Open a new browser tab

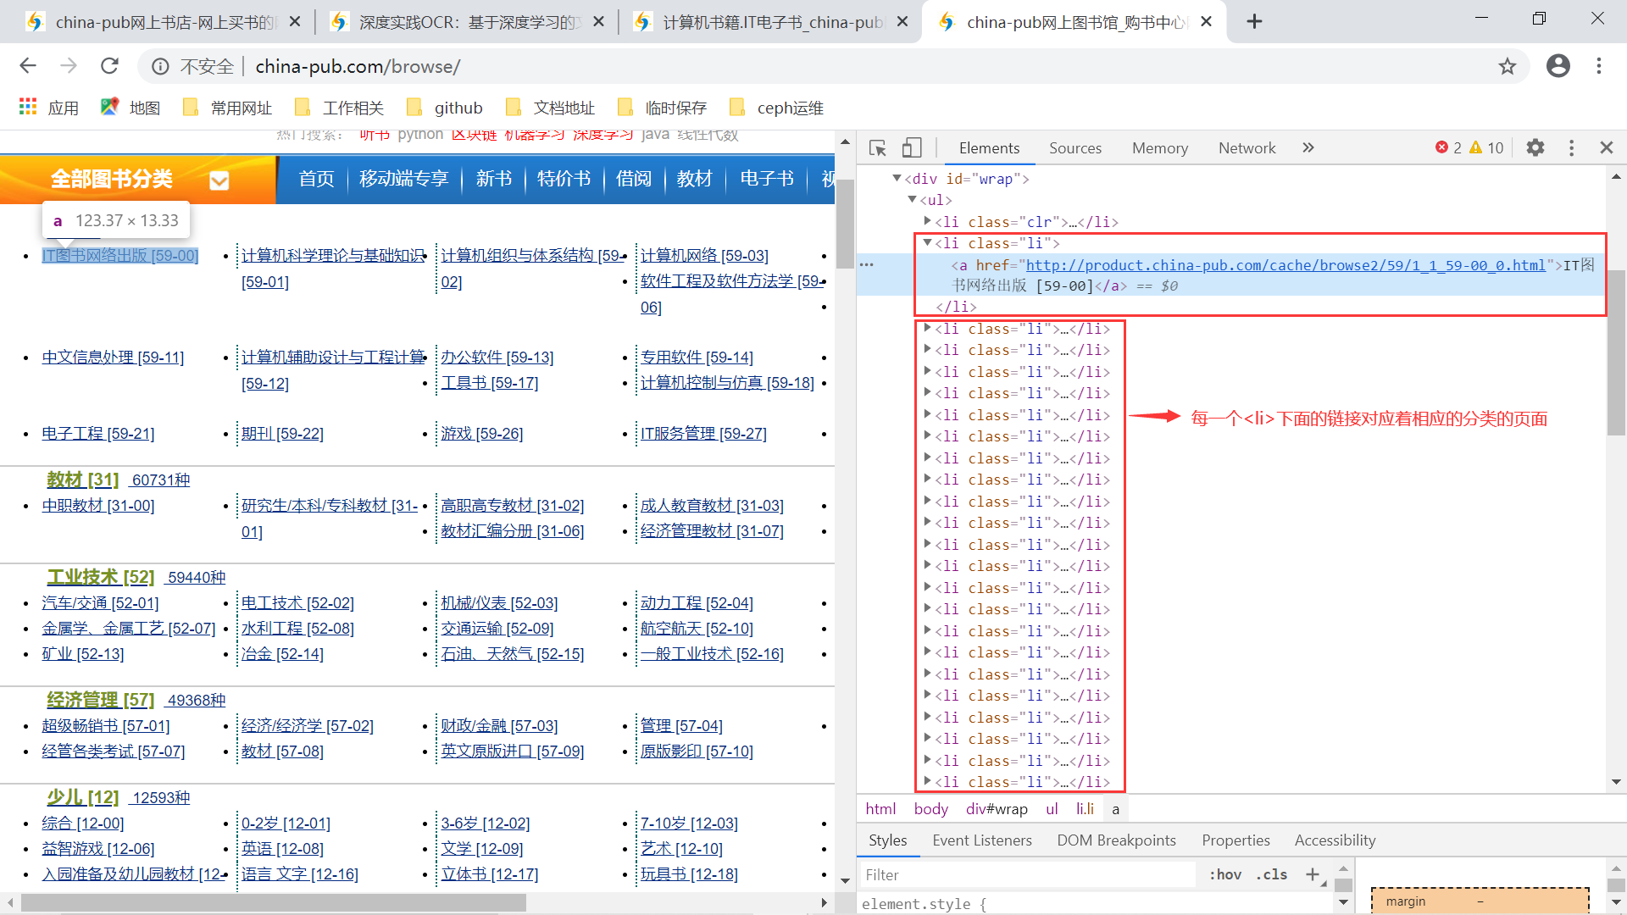[x=1255, y=22]
